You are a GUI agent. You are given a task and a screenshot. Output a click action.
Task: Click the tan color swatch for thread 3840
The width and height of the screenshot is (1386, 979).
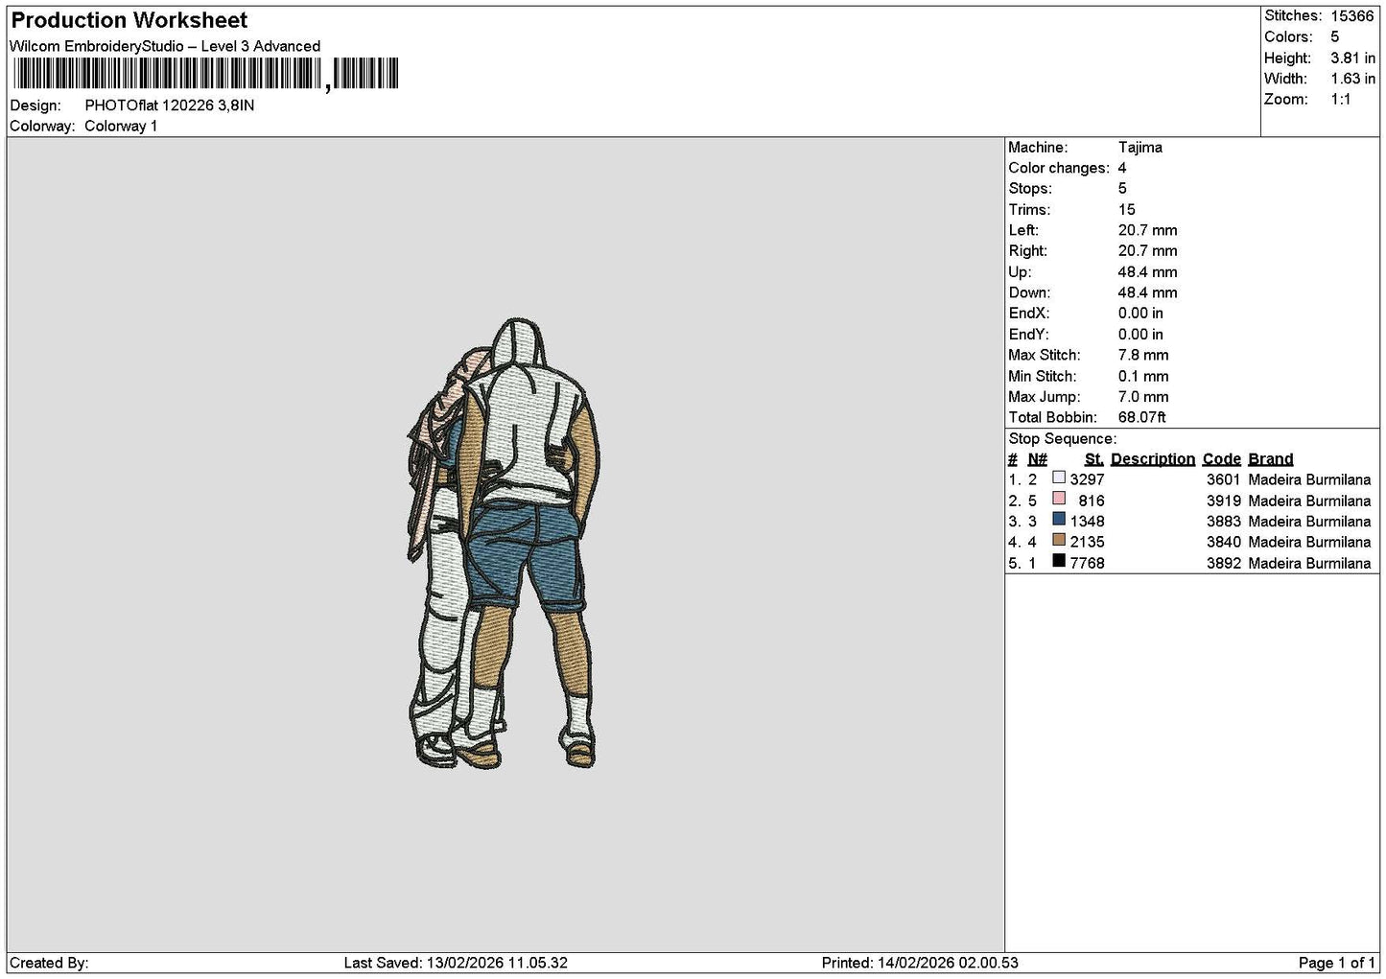(x=1059, y=540)
